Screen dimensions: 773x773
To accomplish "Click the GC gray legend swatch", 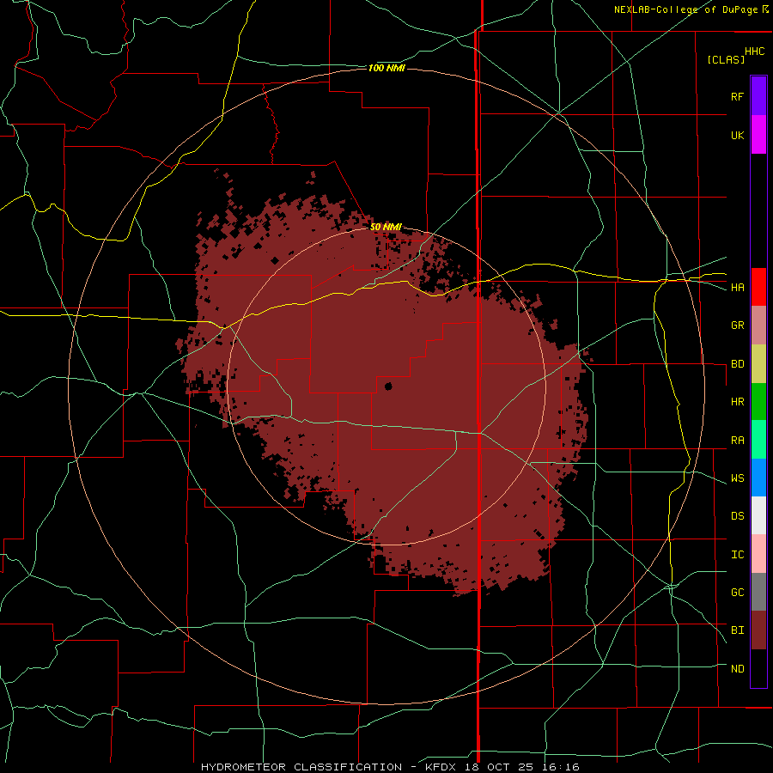I will coord(758,592).
